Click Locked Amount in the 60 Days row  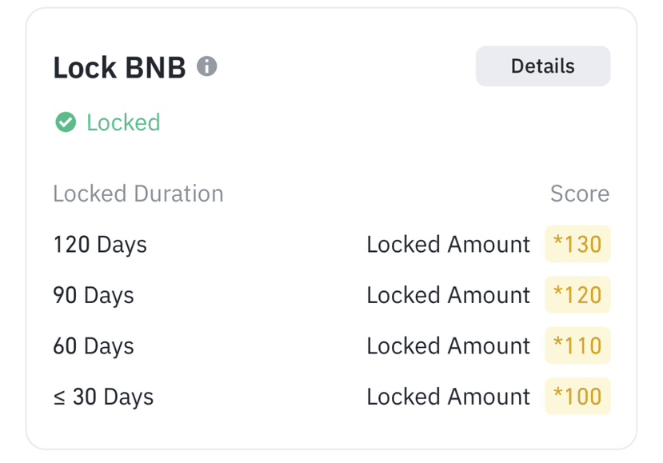pos(448,346)
